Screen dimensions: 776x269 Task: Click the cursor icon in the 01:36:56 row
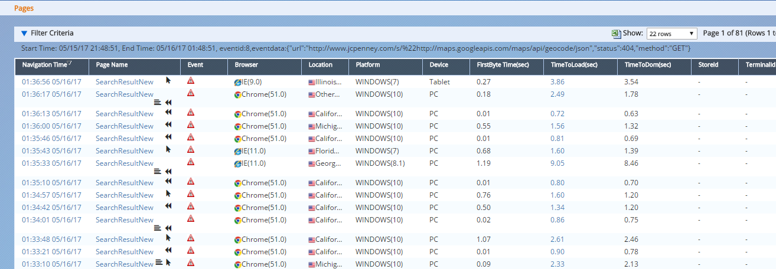[x=168, y=80]
